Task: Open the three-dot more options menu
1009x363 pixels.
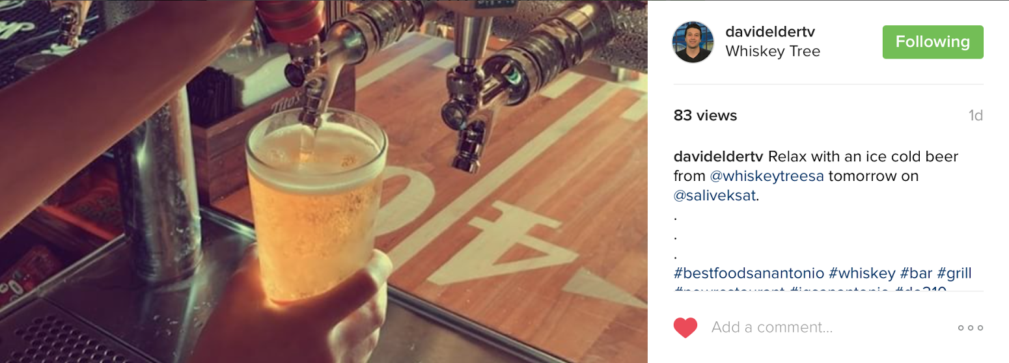Action: (971, 328)
